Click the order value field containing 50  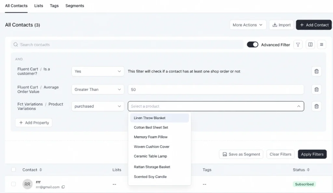coord(216,89)
